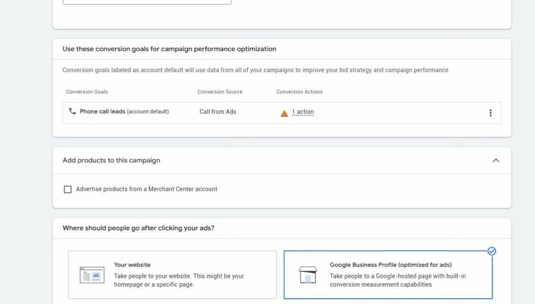Image resolution: width=535 pixels, height=304 pixels.
Task: Click the Phone call leads goal name
Action: [102, 112]
